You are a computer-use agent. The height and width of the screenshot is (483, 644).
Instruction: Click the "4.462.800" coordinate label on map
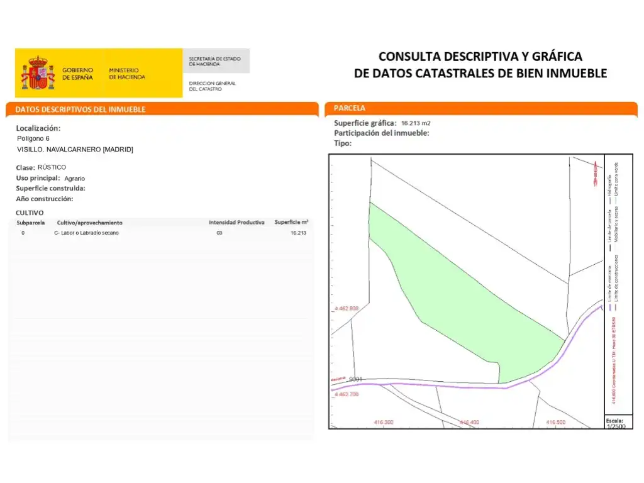(347, 308)
